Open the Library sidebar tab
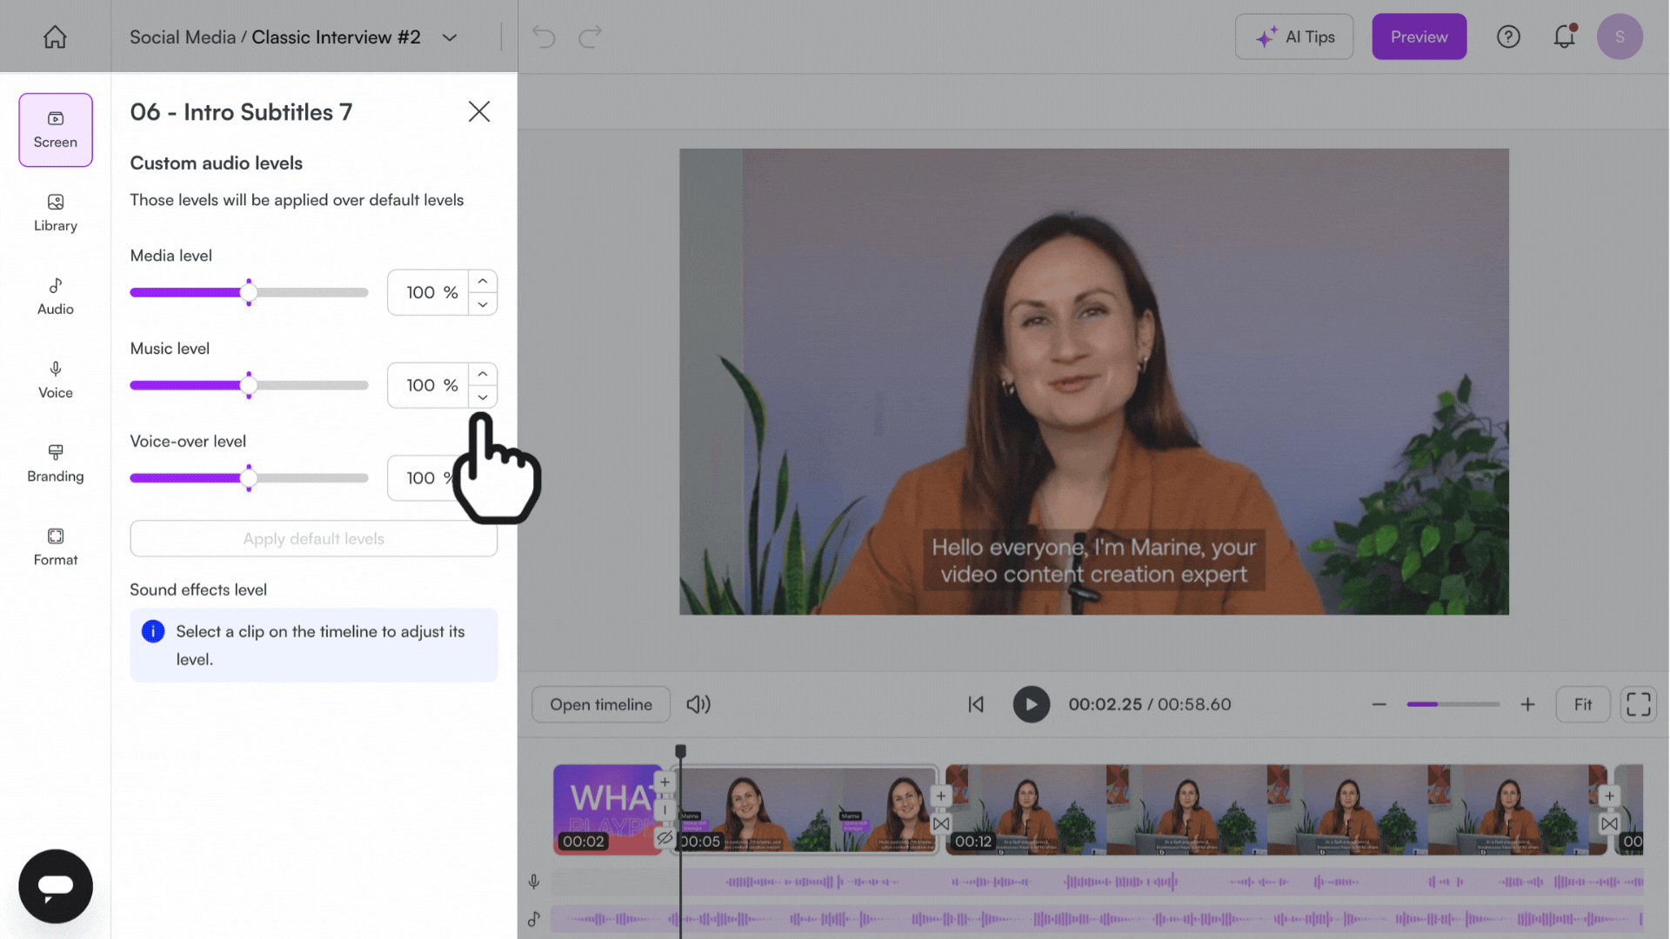The height and width of the screenshot is (939, 1670). point(56,213)
